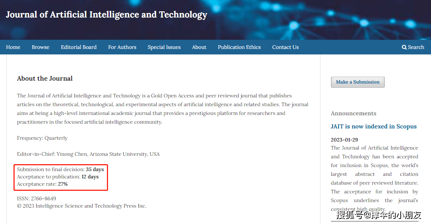Image resolution: width=431 pixels, height=224 pixels.
Task: Click the Editor-in-Chief Yinong Chen line
Action: pos(88,154)
